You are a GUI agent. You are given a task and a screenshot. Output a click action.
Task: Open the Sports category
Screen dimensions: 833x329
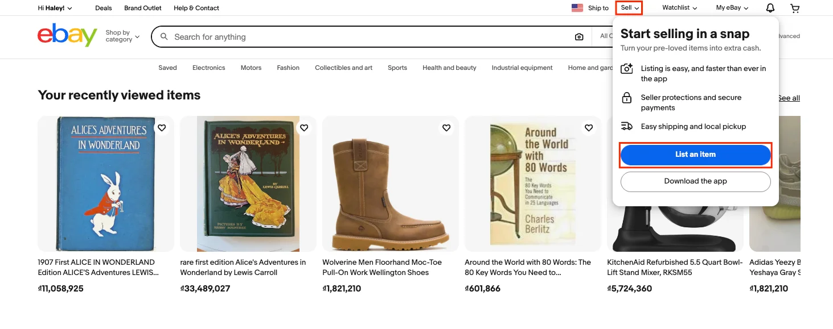397,68
